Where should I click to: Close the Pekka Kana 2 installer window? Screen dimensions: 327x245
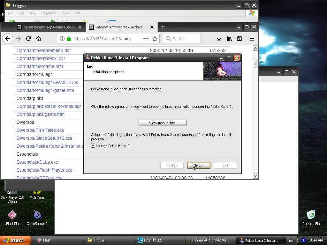(237, 58)
